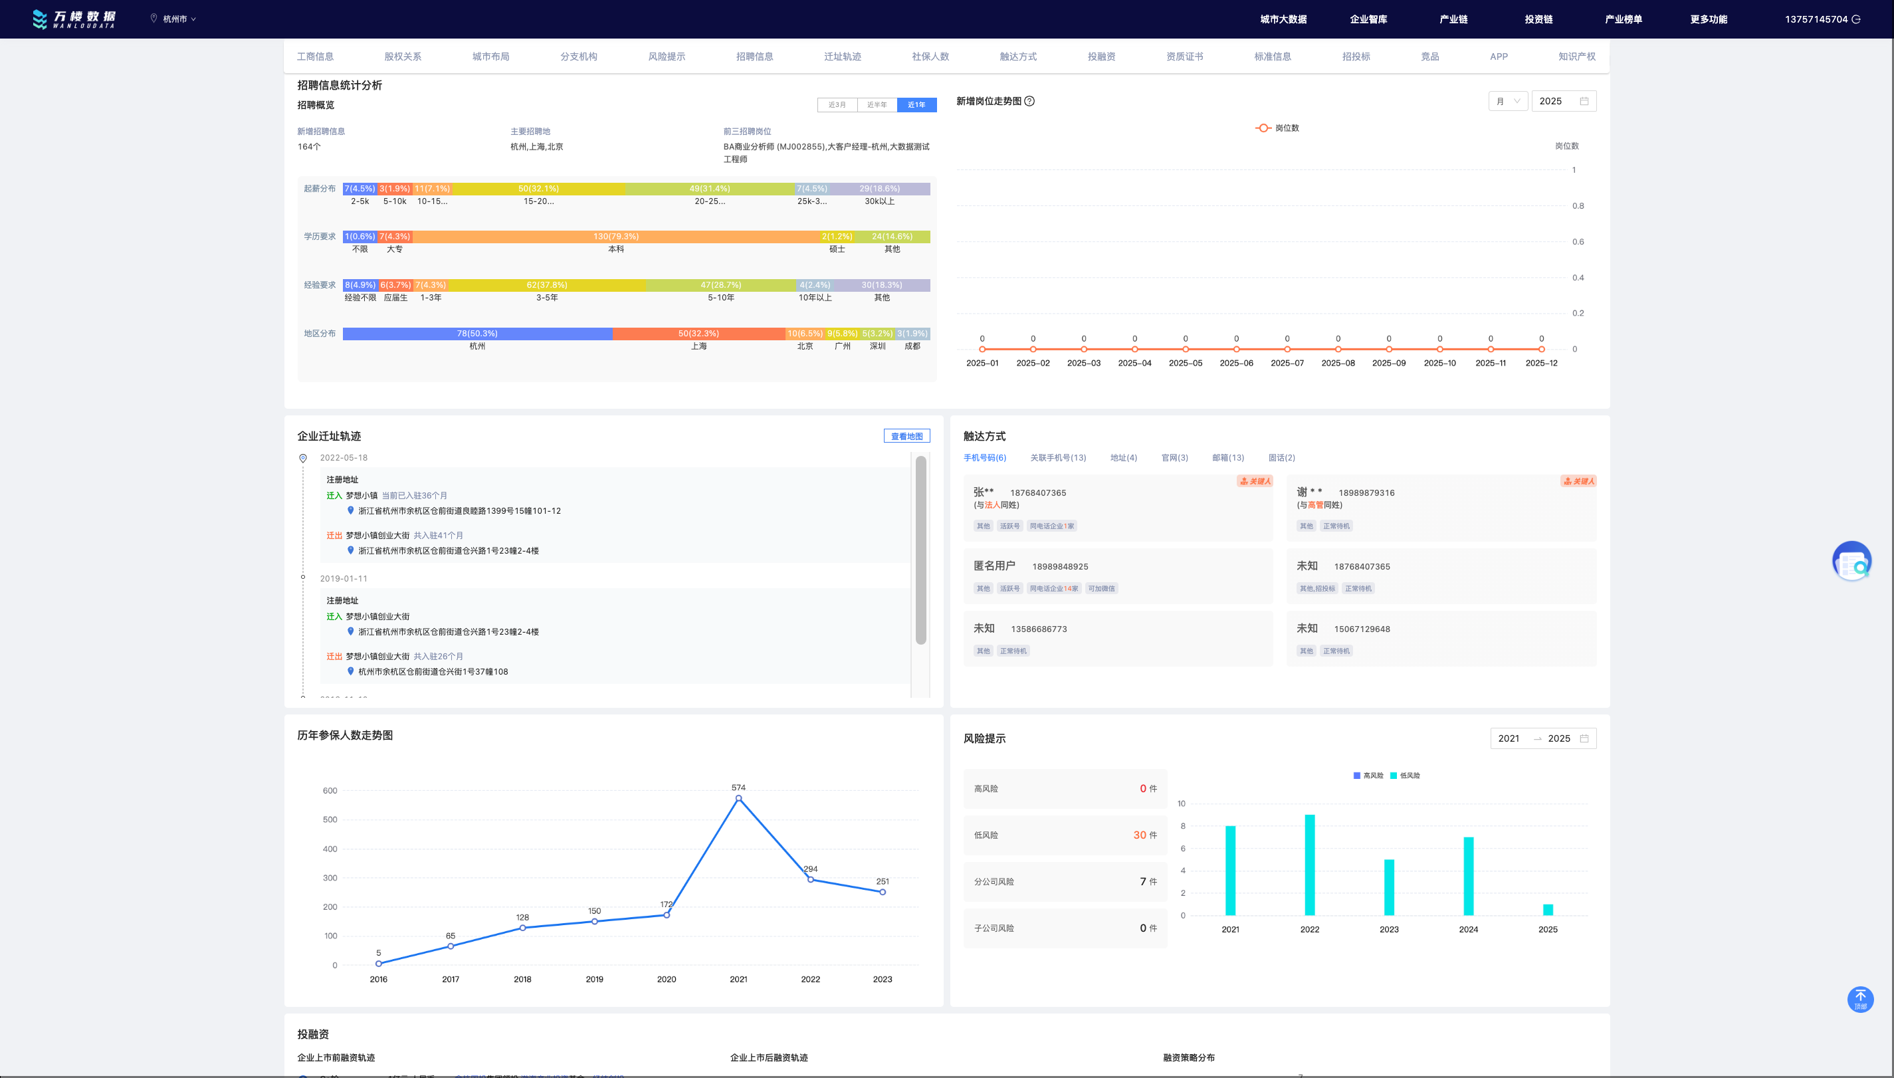Open the 月 period dropdown
The width and height of the screenshot is (1894, 1078).
coord(1508,102)
